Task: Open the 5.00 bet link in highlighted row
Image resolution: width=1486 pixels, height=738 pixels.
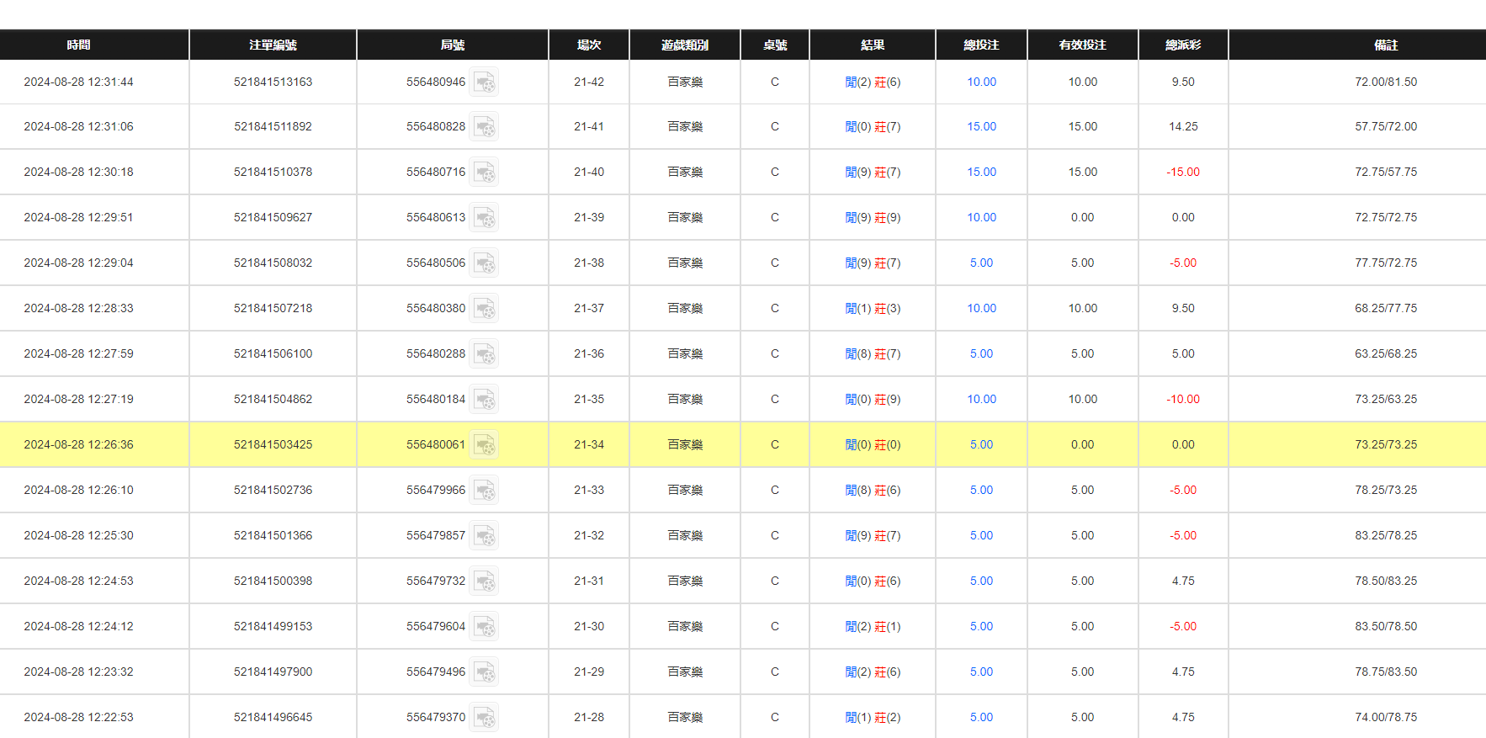Action: 981,445
